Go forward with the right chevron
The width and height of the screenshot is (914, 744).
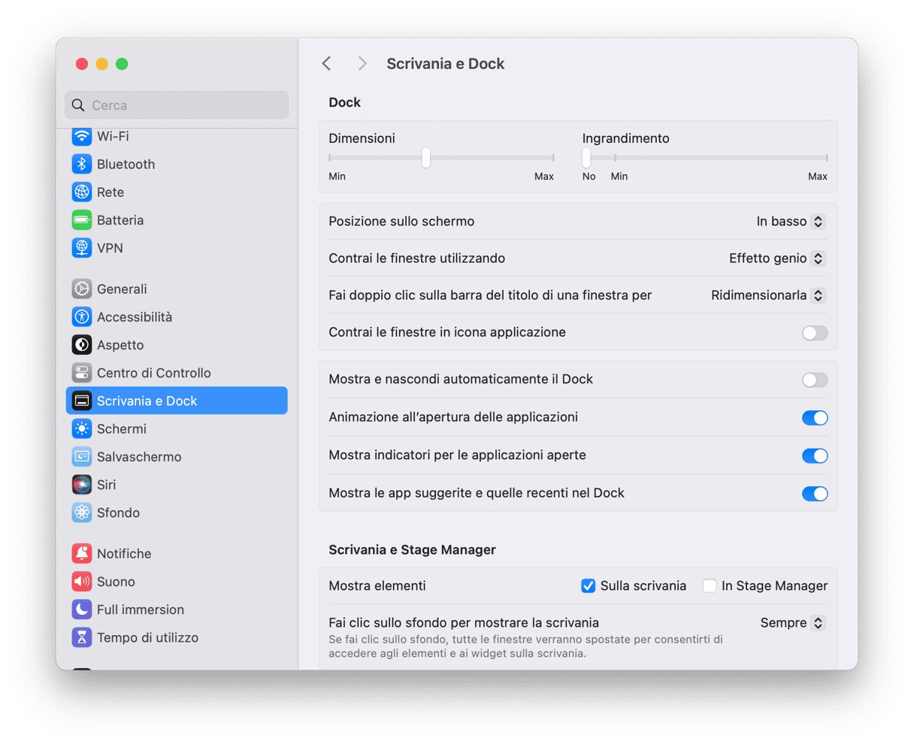point(362,64)
